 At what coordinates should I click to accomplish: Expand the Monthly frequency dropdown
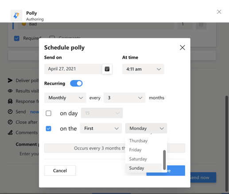[x=65, y=97]
